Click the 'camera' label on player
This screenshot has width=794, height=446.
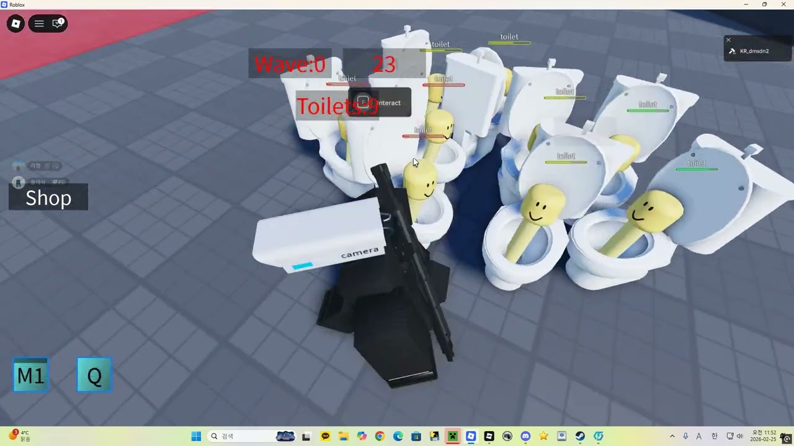(360, 253)
